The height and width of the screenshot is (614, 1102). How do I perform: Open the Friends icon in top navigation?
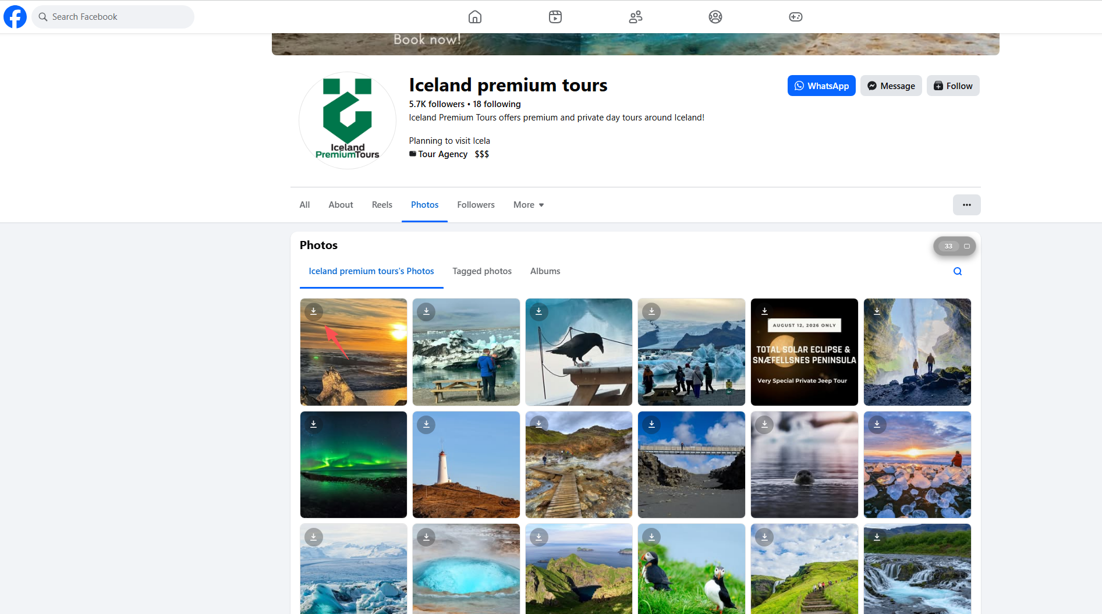click(x=636, y=17)
